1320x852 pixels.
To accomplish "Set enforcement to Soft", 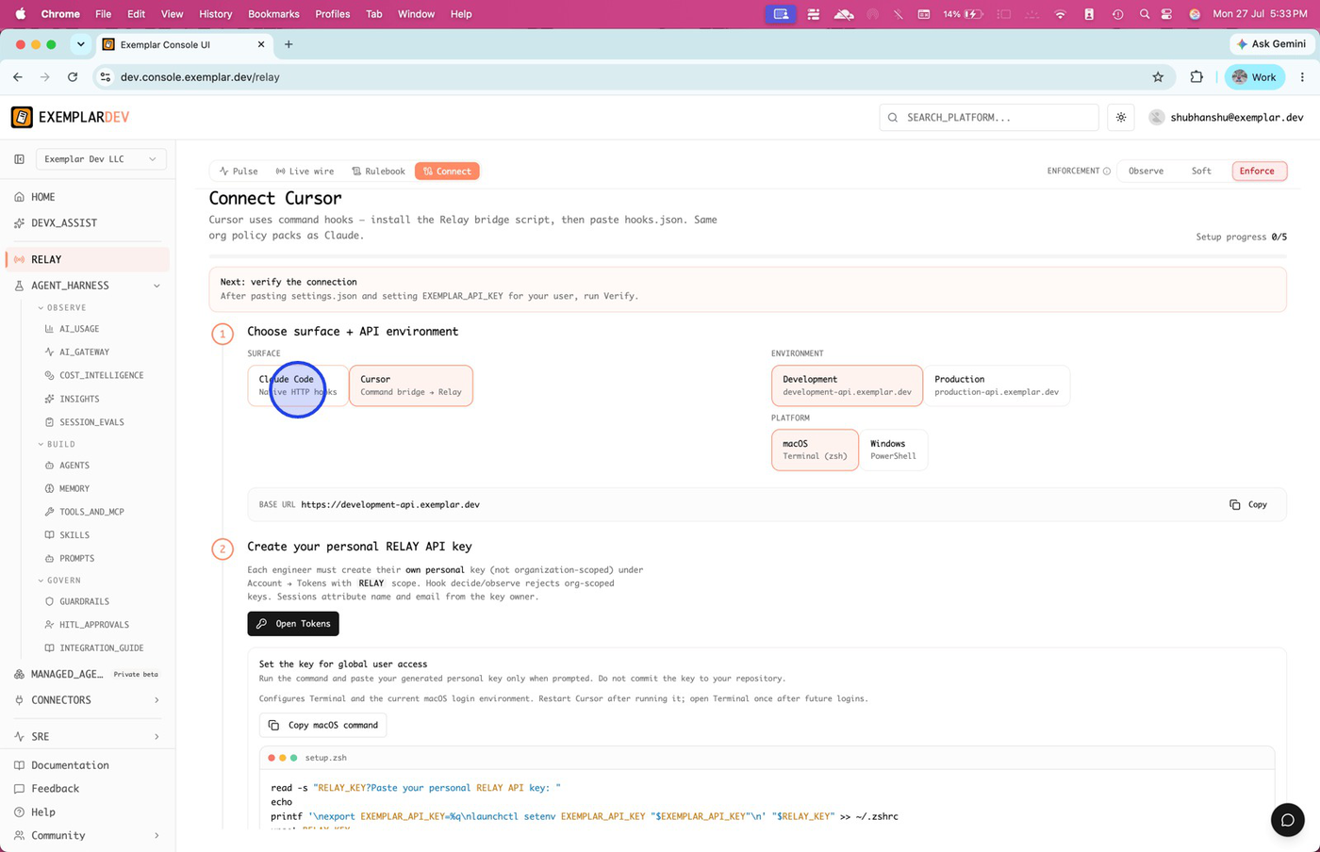I will [x=1201, y=172].
